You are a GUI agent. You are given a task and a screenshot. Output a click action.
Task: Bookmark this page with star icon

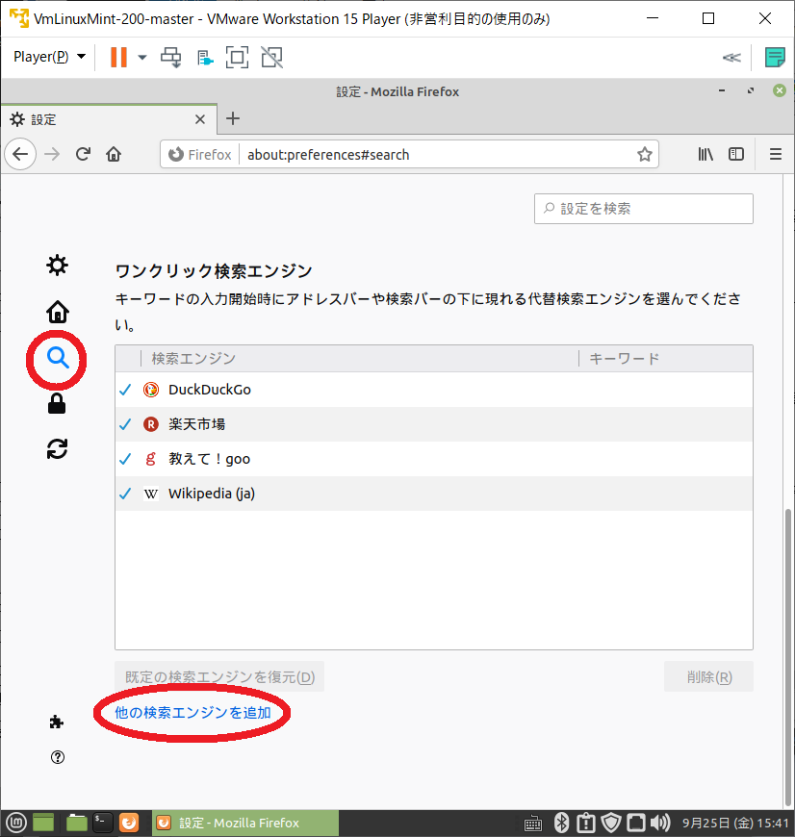coord(645,154)
